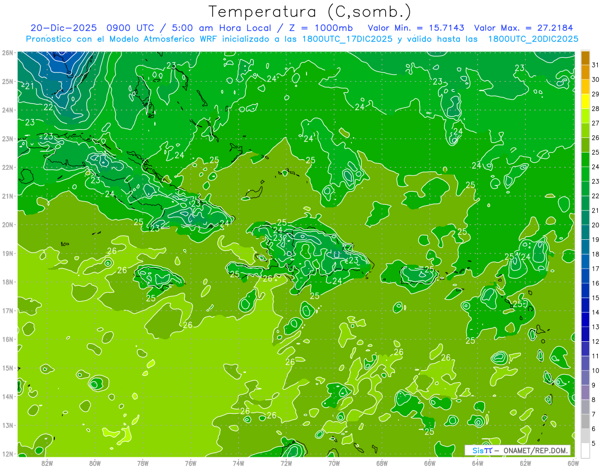Click the '1800UTC_20DIC2025' valid-until timestamp
Viewport: 609px width, 470px height.
(533, 39)
